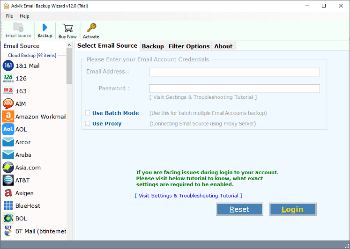This screenshot has height=249, width=350.
Task: Select the Axigen source icon
Action: click(8, 193)
